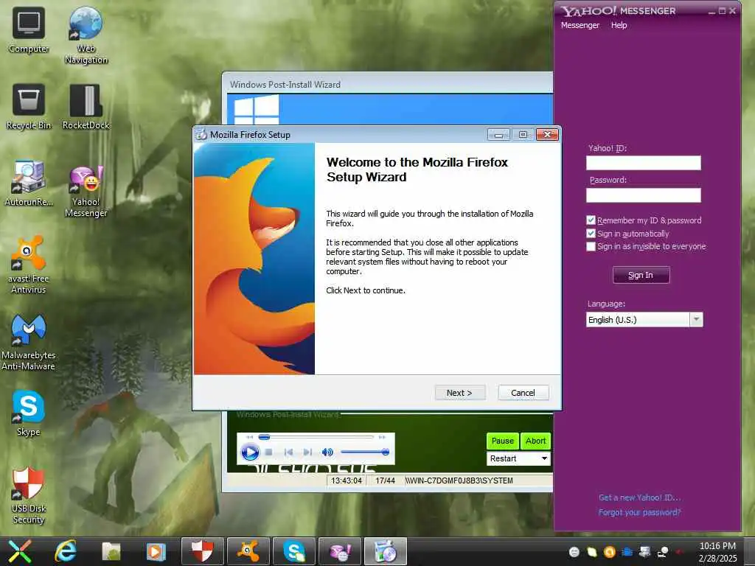Click the Yahoo! ID input field
Viewport: 755px width, 566px height.
(643, 163)
